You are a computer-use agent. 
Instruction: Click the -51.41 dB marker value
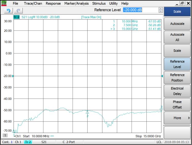click(154, 29)
